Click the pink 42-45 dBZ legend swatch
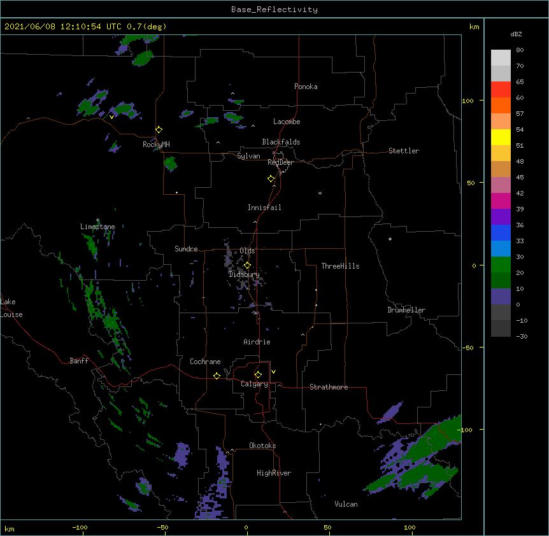Viewport: 549px width, 536px height. tap(501, 185)
